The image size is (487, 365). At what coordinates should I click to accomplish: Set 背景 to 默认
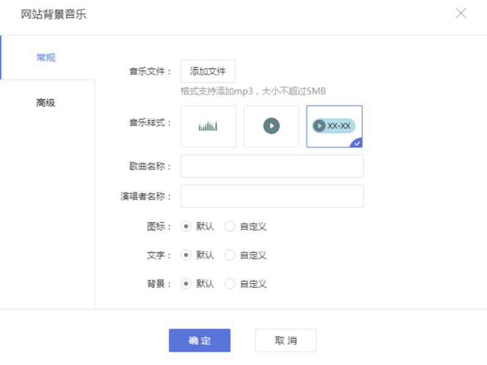pos(186,283)
